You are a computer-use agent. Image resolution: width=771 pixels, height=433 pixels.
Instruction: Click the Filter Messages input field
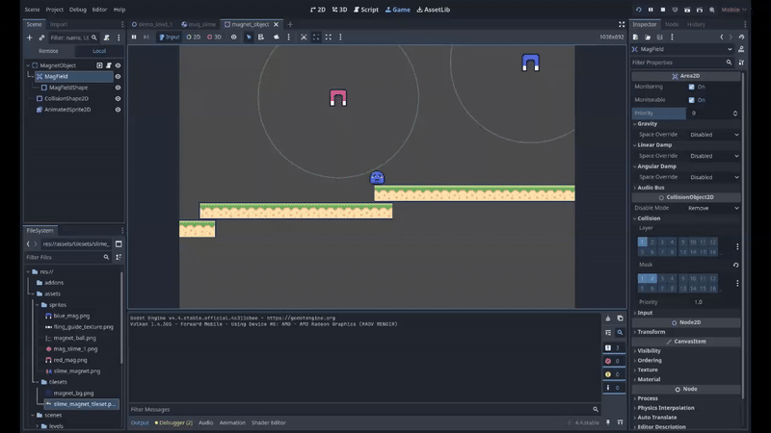[x=365, y=410]
